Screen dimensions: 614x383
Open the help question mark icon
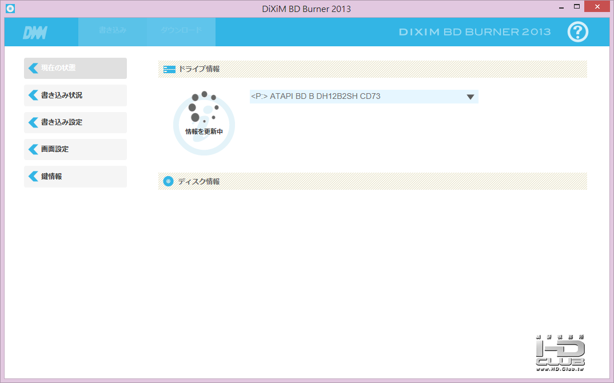click(577, 31)
